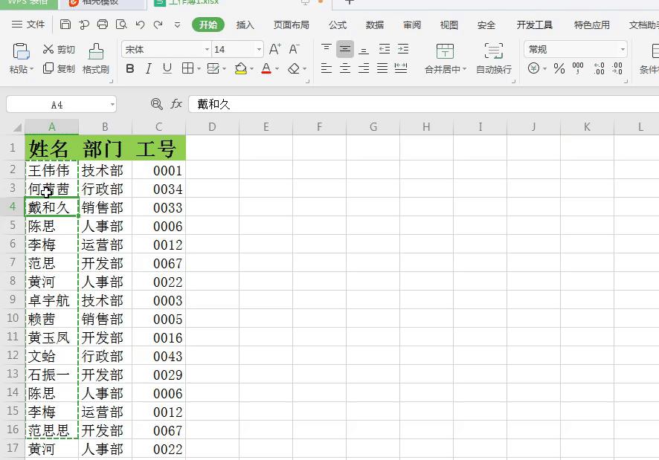Click the Paste clipboard icon
This screenshot has width=659, height=460.
[21, 51]
